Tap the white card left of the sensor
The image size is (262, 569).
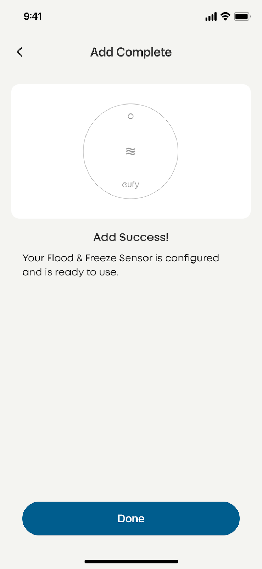pos(47,151)
